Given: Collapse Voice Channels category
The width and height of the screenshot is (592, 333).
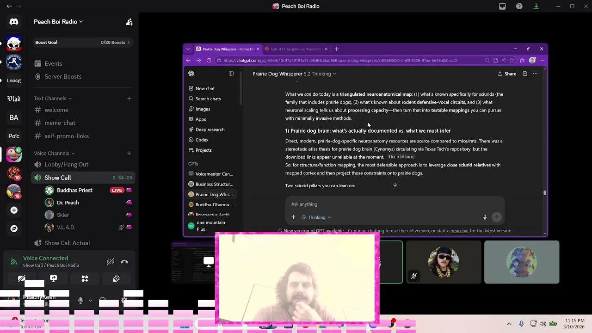Looking at the screenshot, I should click(54, 153).
